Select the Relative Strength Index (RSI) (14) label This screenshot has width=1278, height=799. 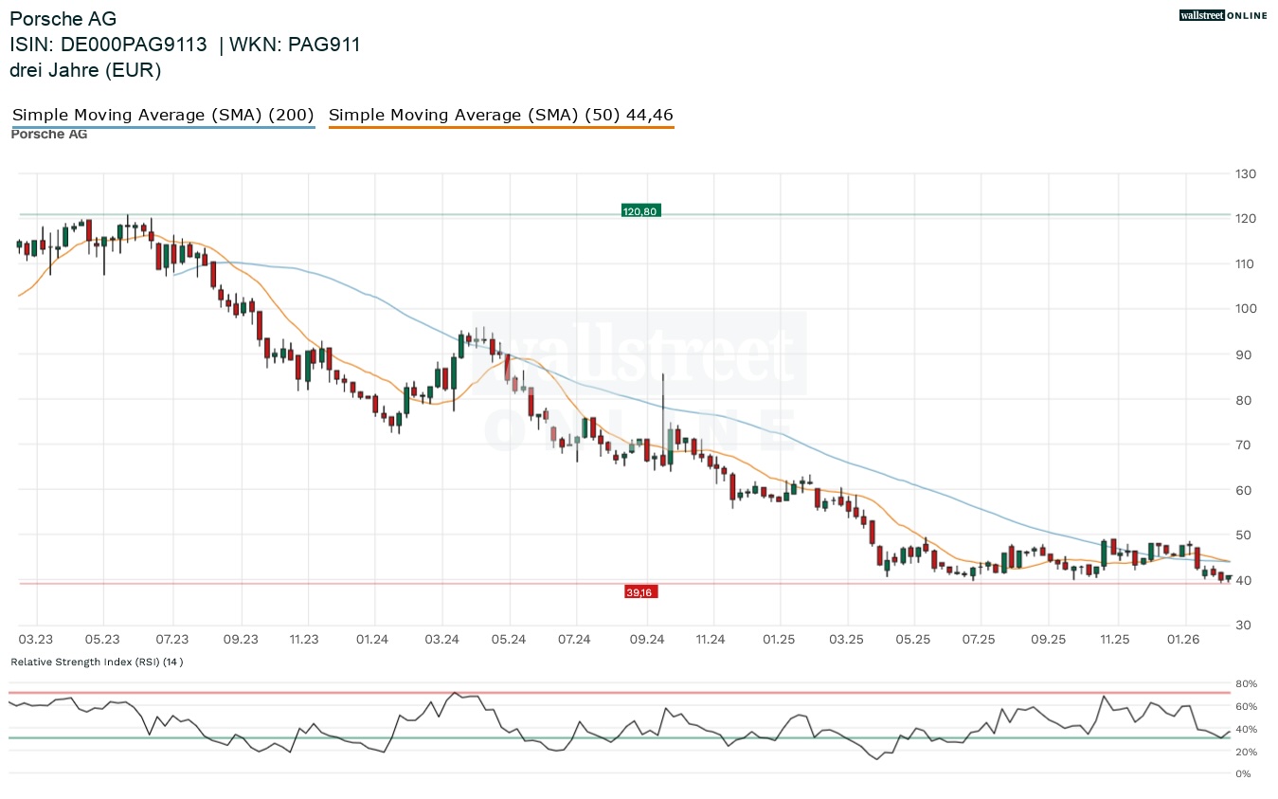click(97, 662)
